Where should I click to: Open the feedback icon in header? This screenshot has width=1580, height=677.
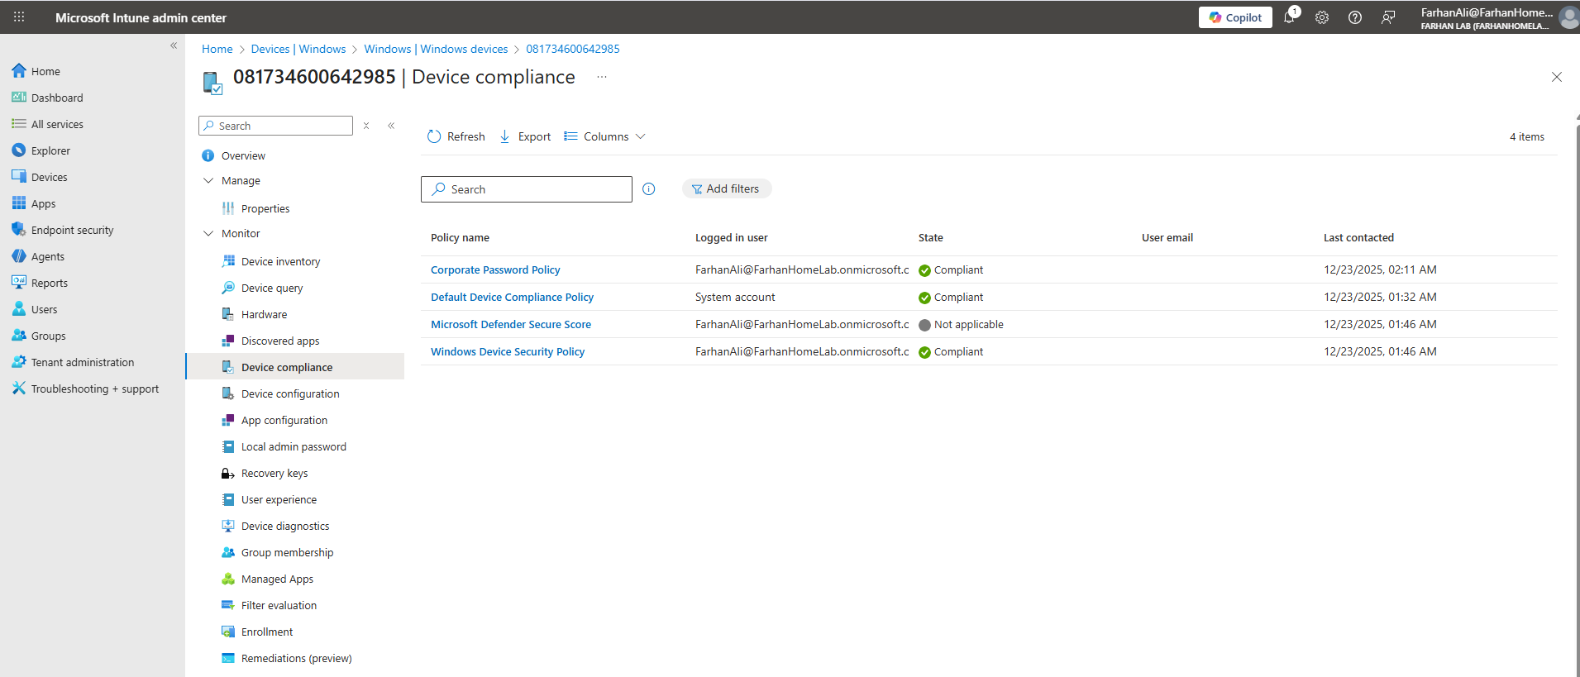[x=1388, y=17]
